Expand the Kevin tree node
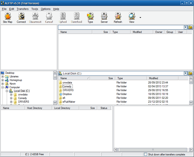The image size is (194, 157). 2,84
